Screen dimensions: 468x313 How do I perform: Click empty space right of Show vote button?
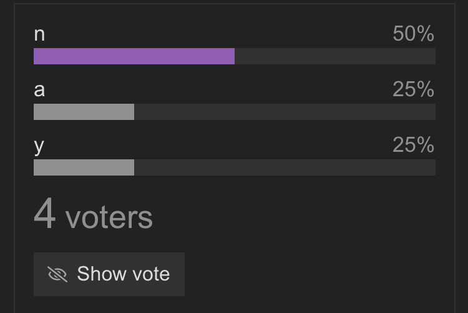coord(310,274)
